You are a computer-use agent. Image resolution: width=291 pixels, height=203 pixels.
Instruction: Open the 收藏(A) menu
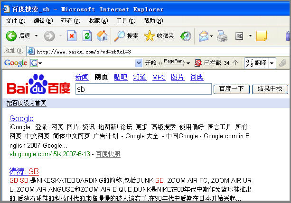98,21
